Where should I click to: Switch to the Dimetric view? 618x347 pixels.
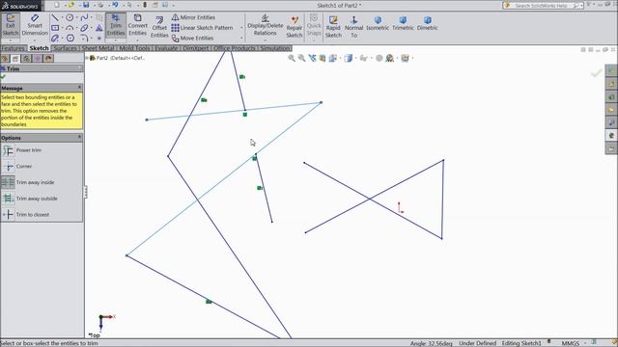pos(427,23)
